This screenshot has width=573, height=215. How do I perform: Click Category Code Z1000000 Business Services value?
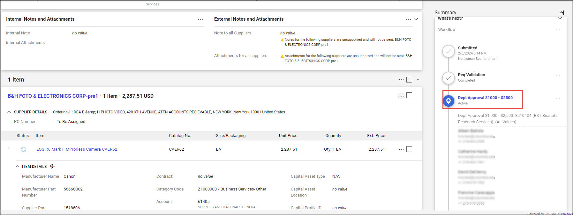point(232,189)
